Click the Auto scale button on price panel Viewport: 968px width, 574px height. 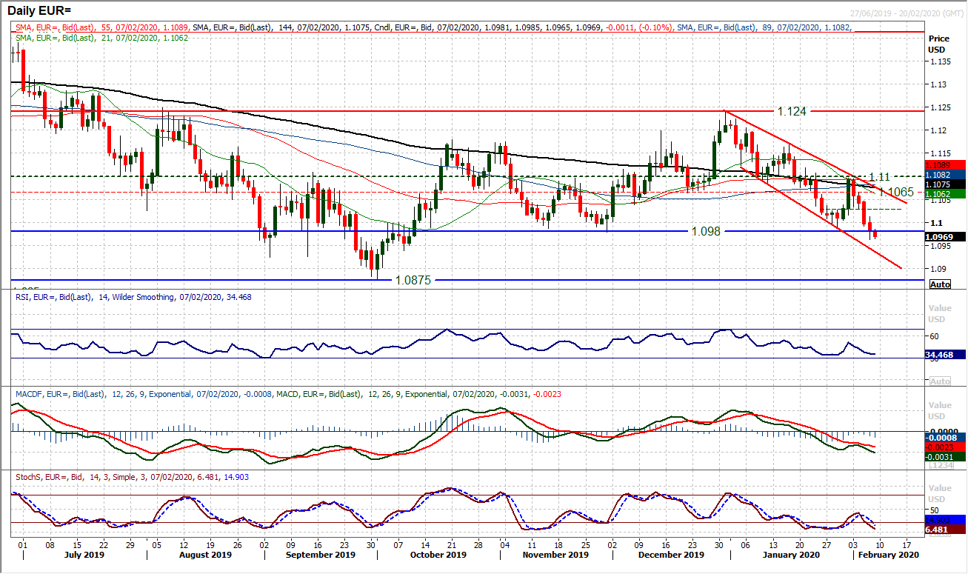pos(939,284)
